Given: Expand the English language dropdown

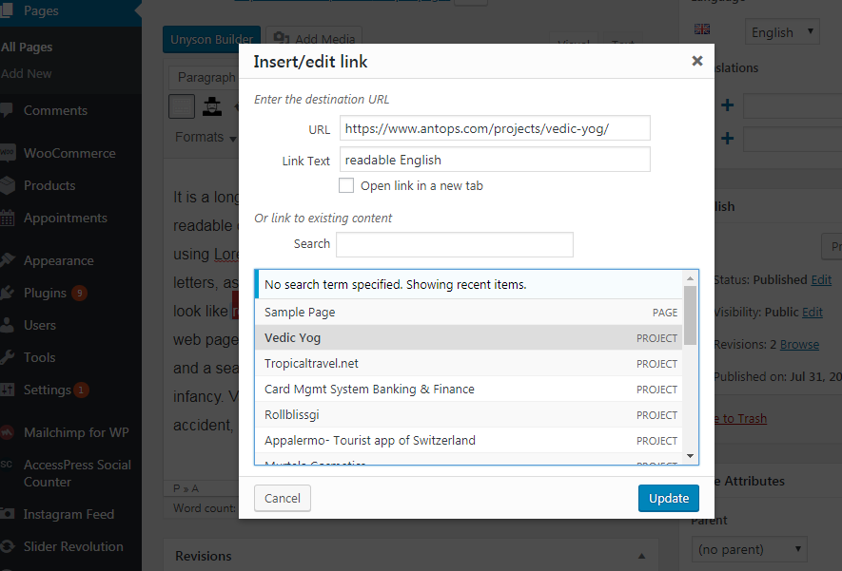Looking at the screenshot, I should coord(782,32).
